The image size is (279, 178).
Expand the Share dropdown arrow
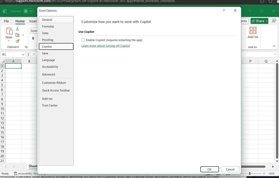(266, 21)
